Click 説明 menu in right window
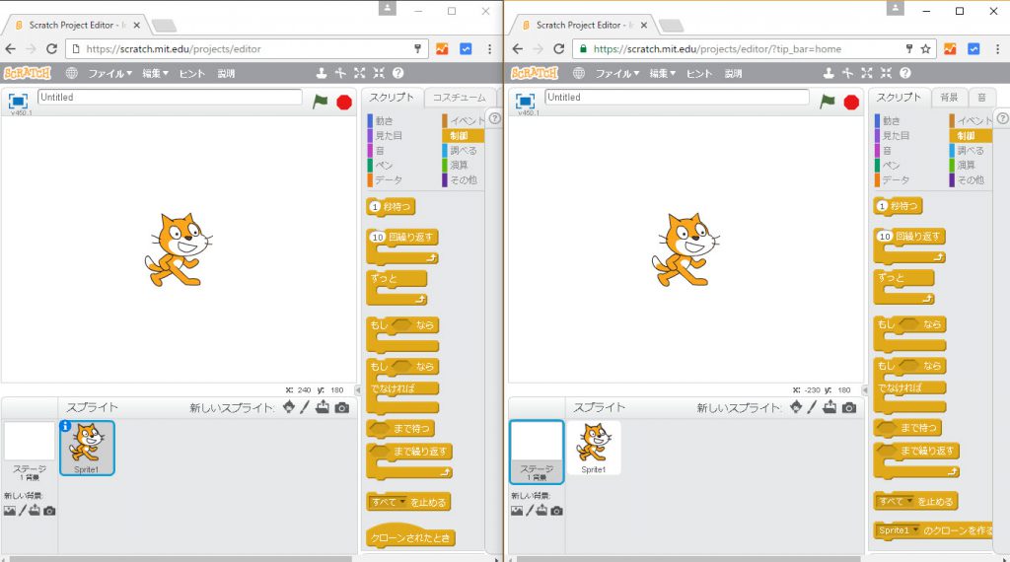Image resolution: width=1010 pixels, height=562 pixels. (x=733, y=73)
